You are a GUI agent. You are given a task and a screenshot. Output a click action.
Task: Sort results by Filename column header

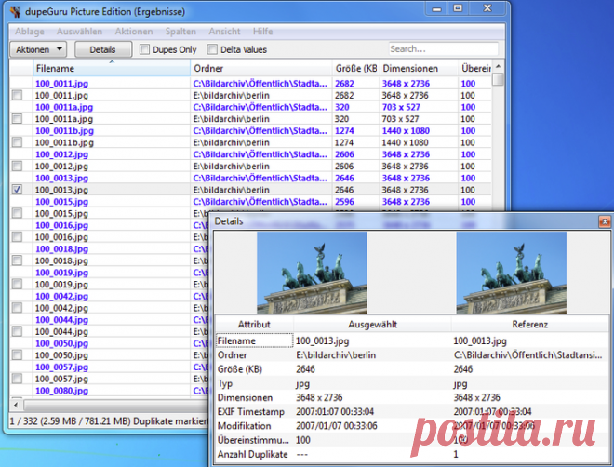pos(110,69)
